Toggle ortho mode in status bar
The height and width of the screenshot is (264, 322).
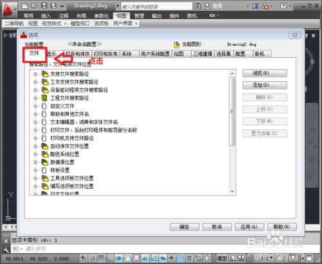coord(110,258)
